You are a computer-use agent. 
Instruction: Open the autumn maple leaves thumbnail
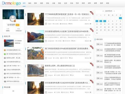(36, 53)
